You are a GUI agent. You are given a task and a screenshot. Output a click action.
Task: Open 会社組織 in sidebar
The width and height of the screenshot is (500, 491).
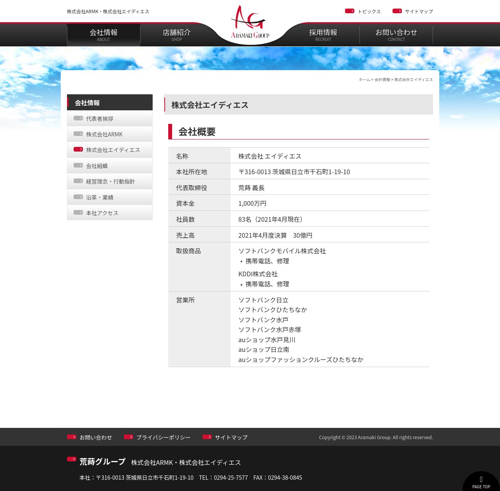[x=110, y=166]
